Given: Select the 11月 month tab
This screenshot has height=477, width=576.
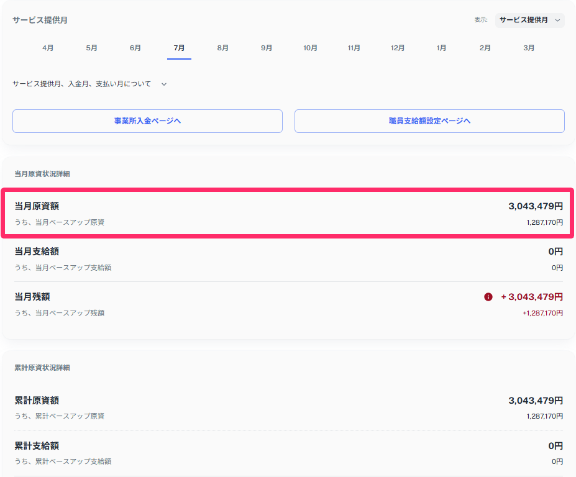Looking at the screenshot, I should click(x=354, y=47).
